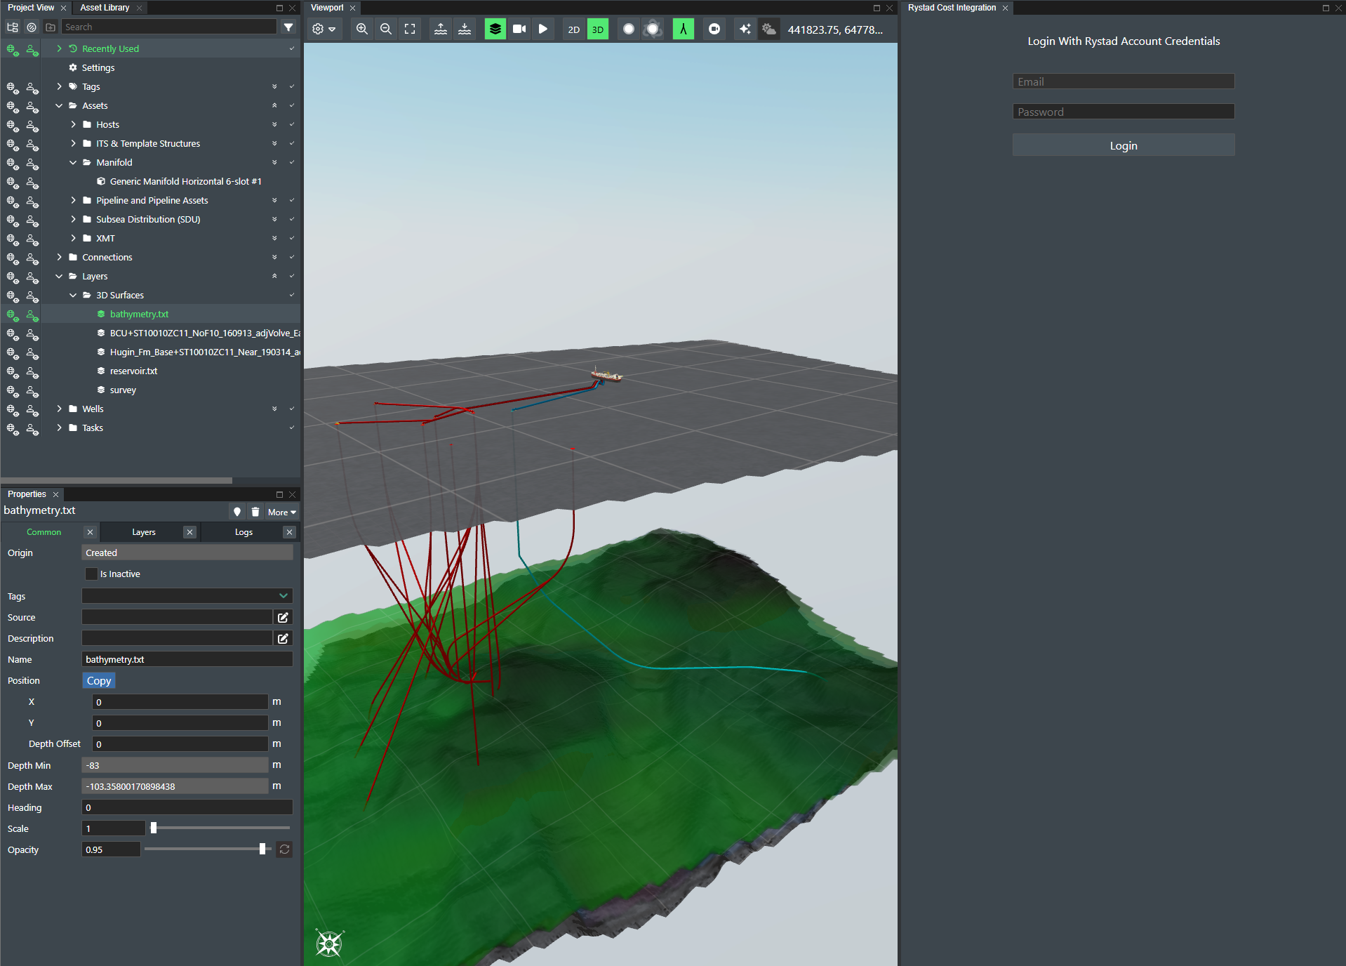Toggle the green layers stack icon
The height and width of the screenshot is (966, 1346).
click(x=495, y=29)
